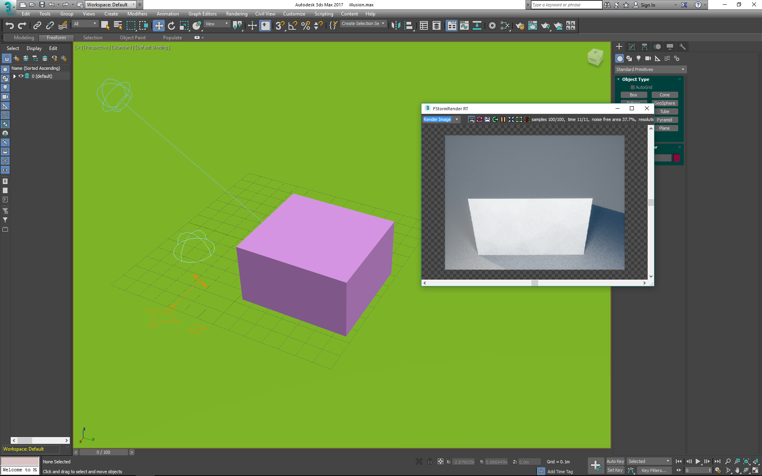The image size is (762, 476).
Task: Open the Standard Primitives dropdown
Action: 650,69
